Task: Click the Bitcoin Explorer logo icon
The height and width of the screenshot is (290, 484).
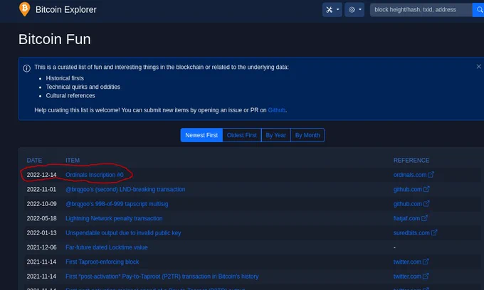Action: point(25,9)
